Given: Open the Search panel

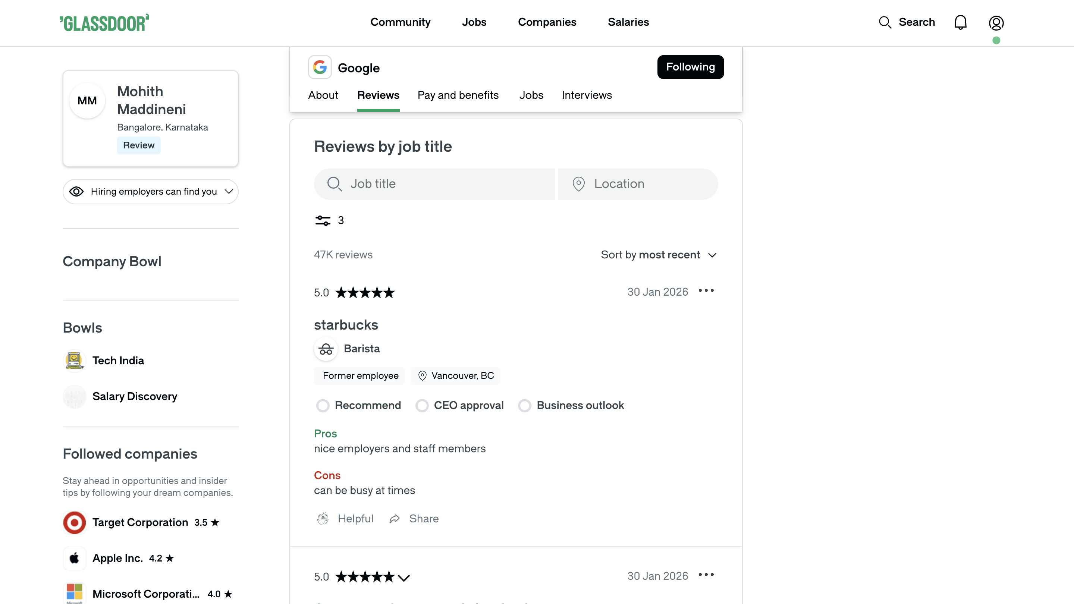Looking at the screenshot, I should [x=907, y=22].
